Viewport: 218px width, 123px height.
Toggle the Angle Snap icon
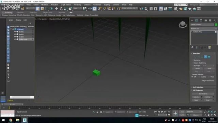pyautogui.click(x=105, y=9)
